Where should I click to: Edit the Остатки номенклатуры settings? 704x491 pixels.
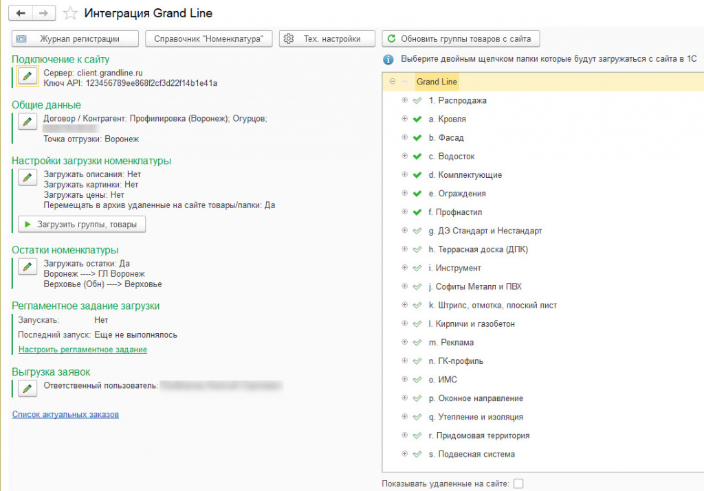tap(27, 266)
